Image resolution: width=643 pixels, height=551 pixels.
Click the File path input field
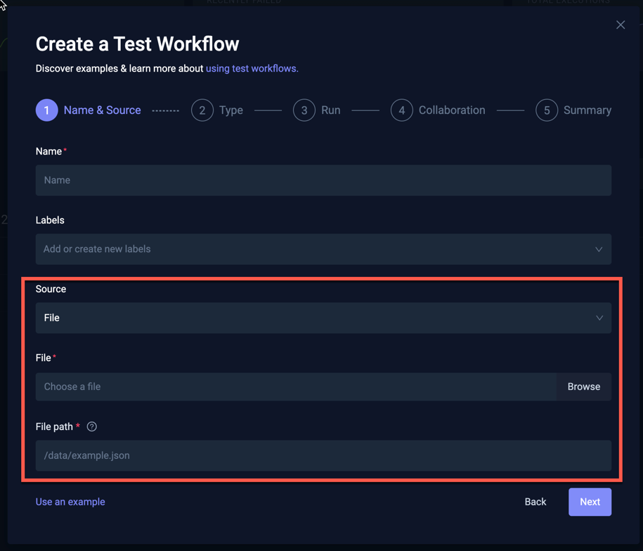tap(323, 455)
